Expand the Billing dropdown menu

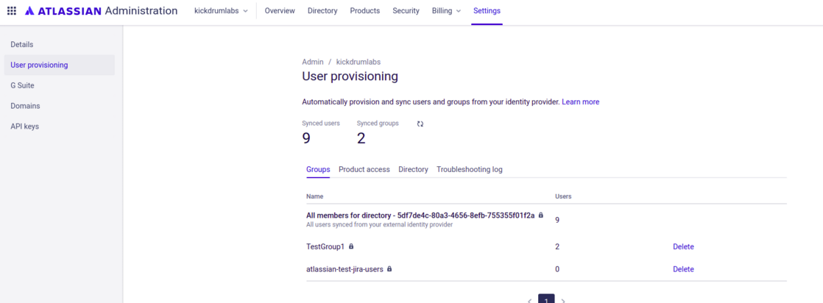(446, 10)
